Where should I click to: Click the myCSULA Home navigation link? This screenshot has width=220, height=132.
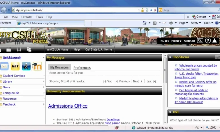[58, 49]
